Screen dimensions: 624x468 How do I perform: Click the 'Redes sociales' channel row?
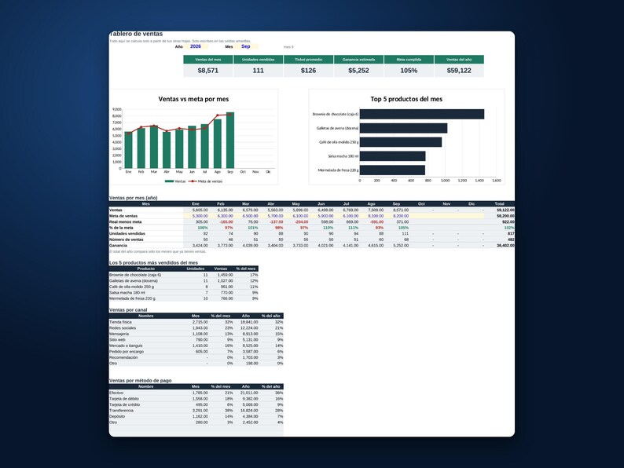click(x=196, y=328)
